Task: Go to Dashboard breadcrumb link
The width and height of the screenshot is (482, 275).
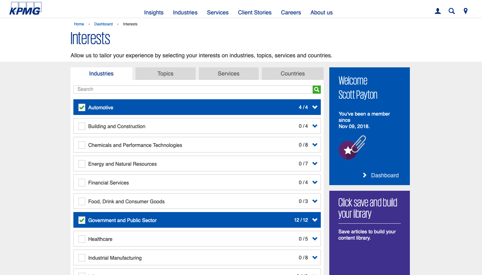Action: click(103, 24)
